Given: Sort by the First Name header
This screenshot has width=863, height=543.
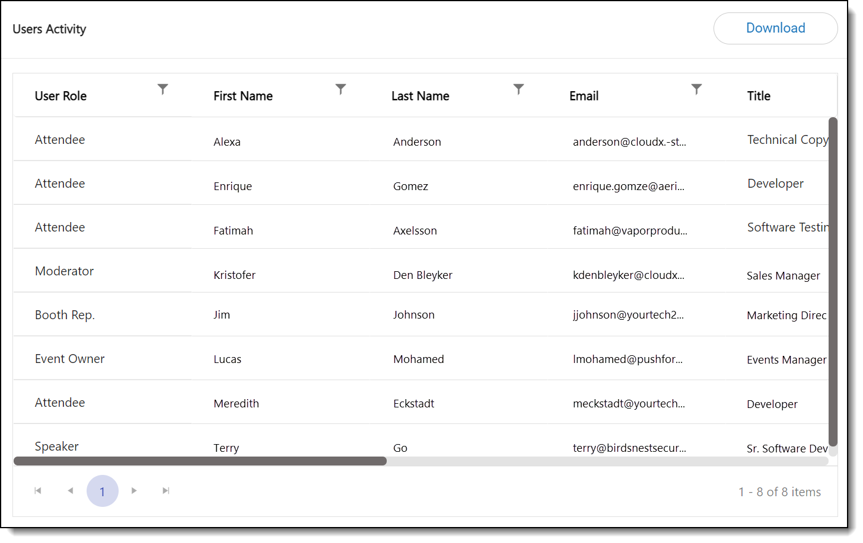Looking at the screenshot, I should pos(243,96).
